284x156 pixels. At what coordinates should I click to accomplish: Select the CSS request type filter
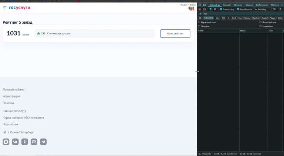coord(223,18)
